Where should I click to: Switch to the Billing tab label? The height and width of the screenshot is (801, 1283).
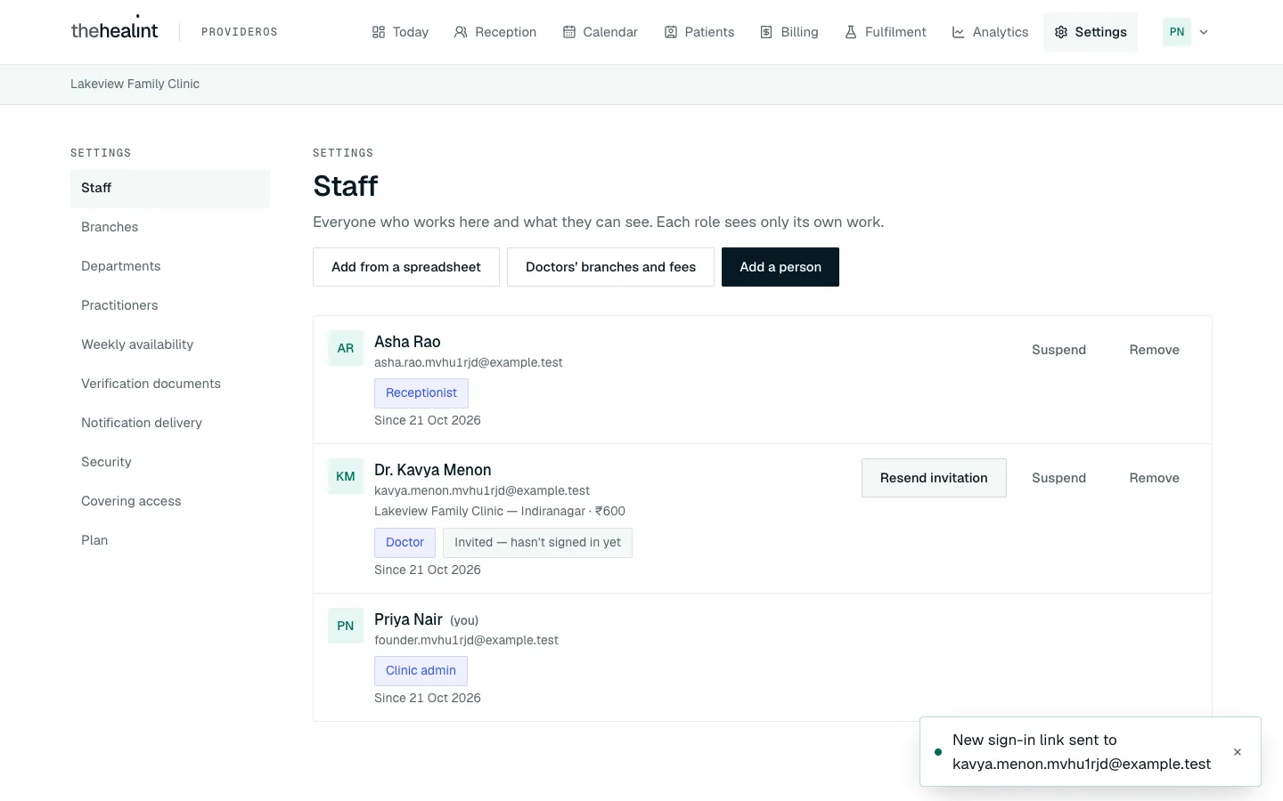click(799, 32)
